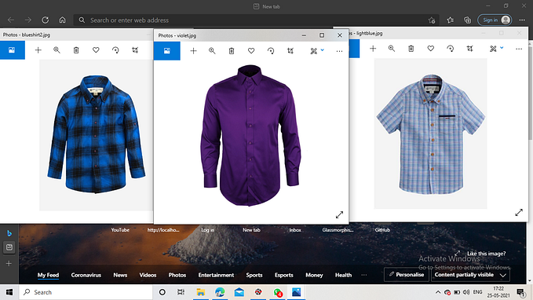This screenshot has height=300, width=533.
Task: Rotate the blueshirt2.jpg photo
Action: (x=115, y=50)
